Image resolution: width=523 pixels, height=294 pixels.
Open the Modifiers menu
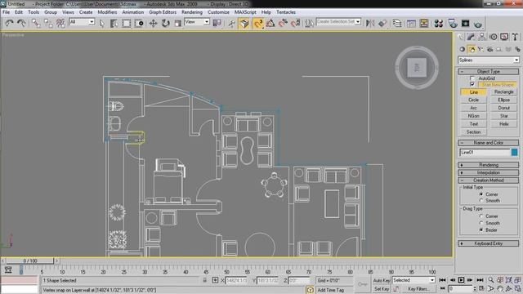(x=107, y=12)
